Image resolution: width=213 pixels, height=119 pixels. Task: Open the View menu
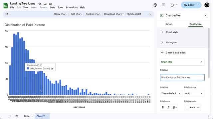[x=26, y=8]
